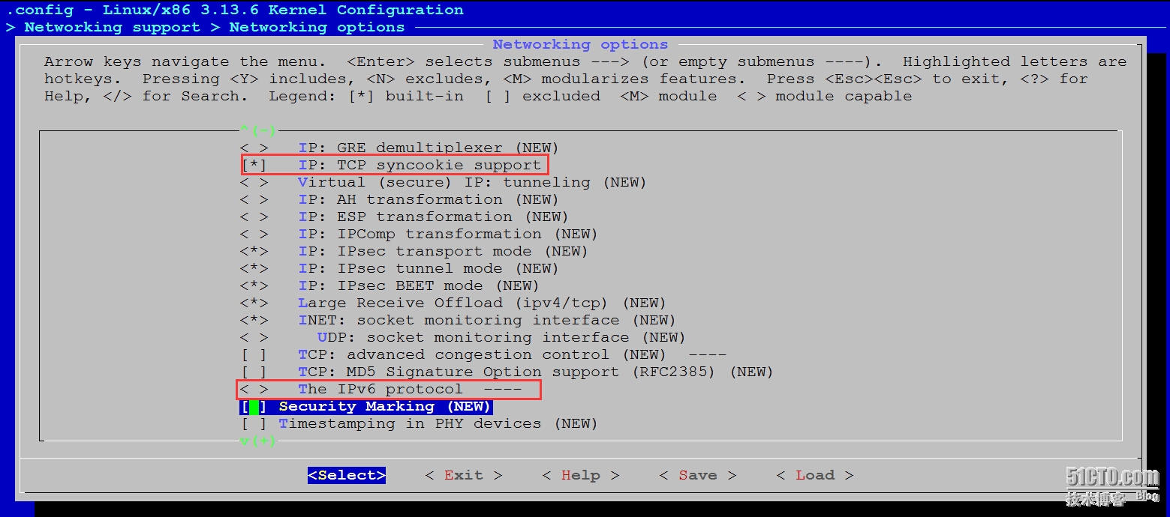Click the < Save > button
1170x517 pixels.
[x=698, y=475]
